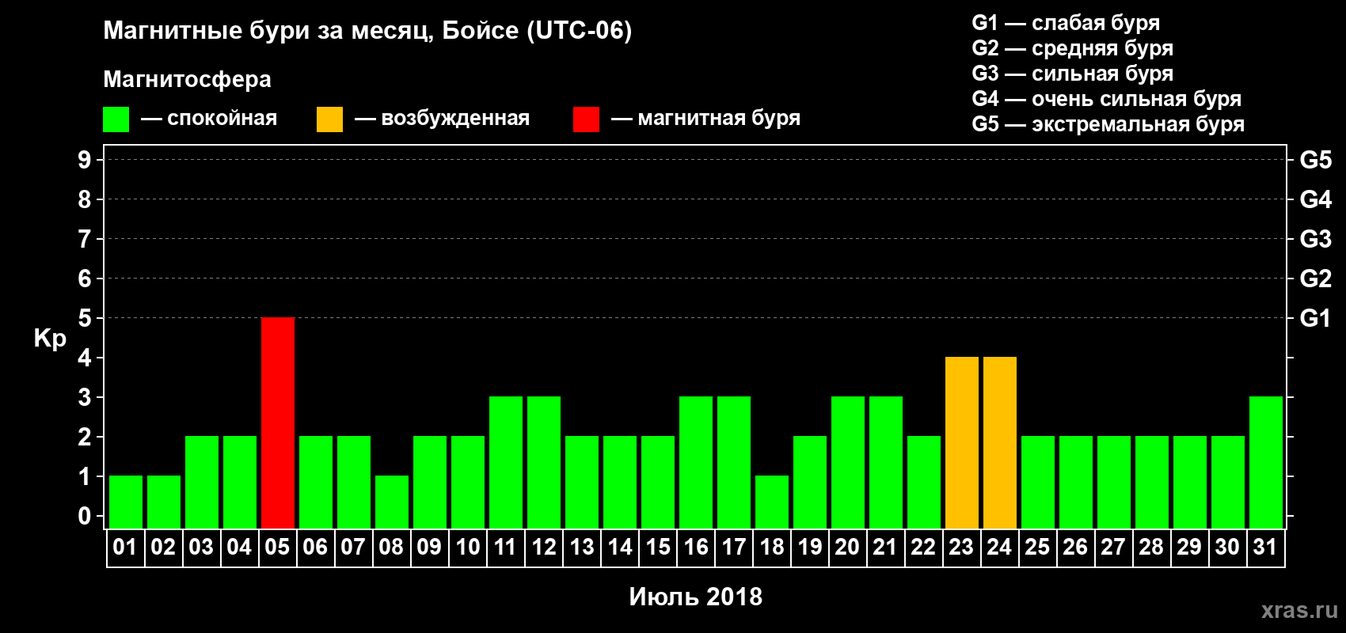This screenshot has width=1346, height=633.
Task: Click the G5 label on the right axis
Action: [x=1315, y=160]
